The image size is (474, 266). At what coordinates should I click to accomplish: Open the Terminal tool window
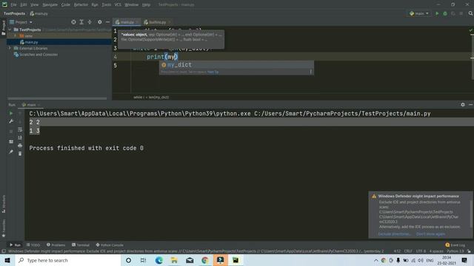[81, 245]
